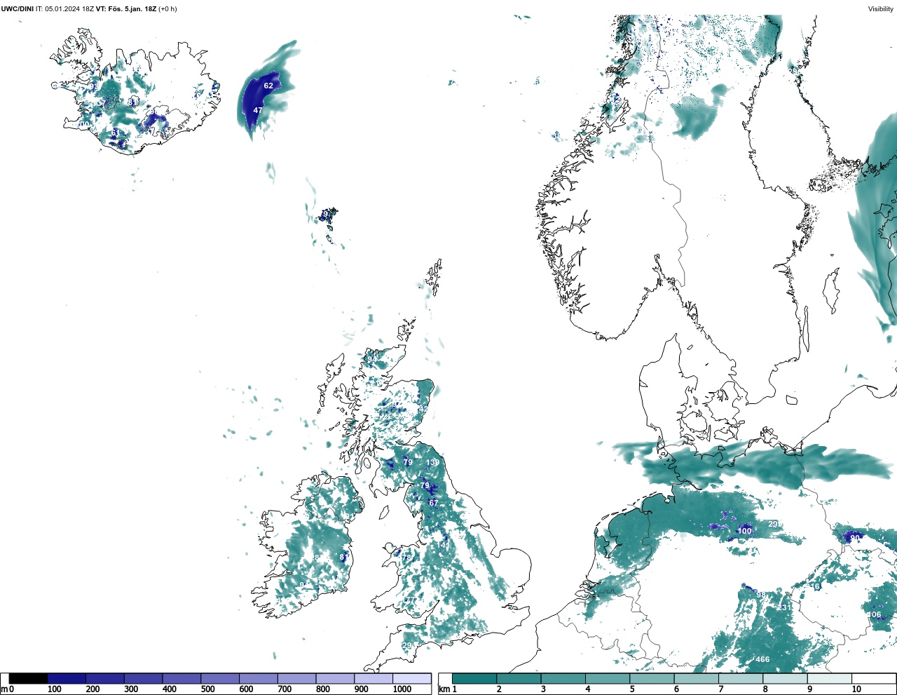
Task: Click the 'km' unit label in the right legend
Action: (444, 689)
